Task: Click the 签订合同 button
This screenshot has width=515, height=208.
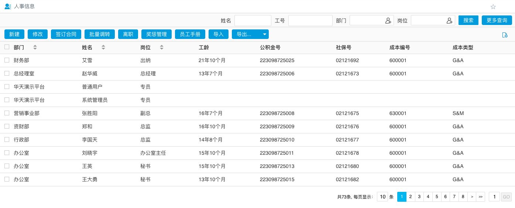Action: pos(66,34)
